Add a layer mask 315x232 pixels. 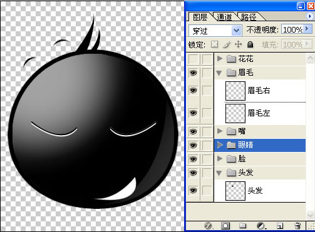225,226
